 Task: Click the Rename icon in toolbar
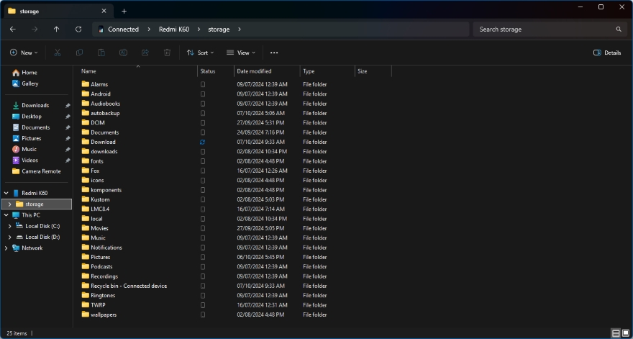click(x=123, y=53)
